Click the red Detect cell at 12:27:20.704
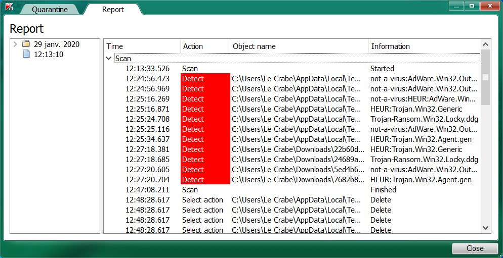503x258 pixels. point(205,180)
